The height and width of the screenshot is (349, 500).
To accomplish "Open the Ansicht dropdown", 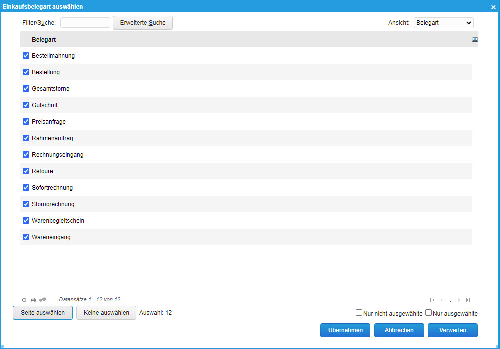I will pos(443,23).
